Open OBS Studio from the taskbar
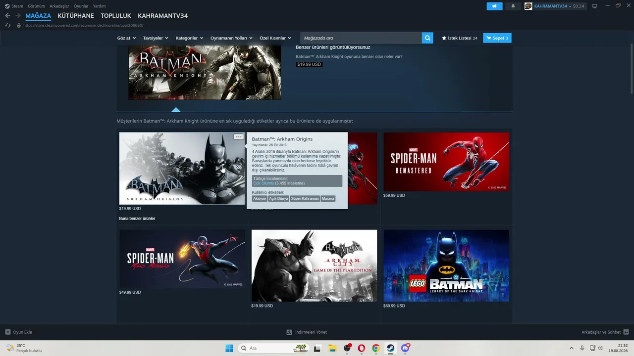The width and height of the screenshot is (634, 356). [347, 348]
